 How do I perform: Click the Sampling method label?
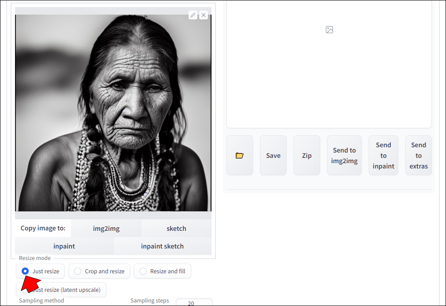[x=42, y=300]
